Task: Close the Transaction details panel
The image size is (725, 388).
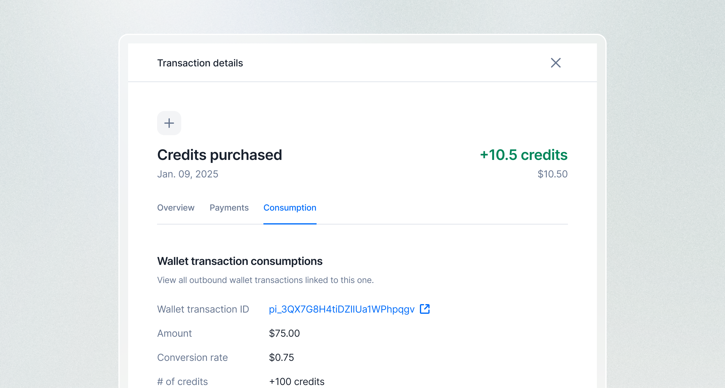Action: click(556, 63)
